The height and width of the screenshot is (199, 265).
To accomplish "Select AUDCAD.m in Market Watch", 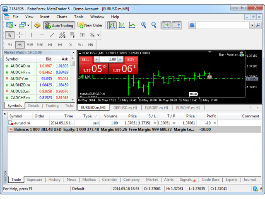I will [37, 66].
